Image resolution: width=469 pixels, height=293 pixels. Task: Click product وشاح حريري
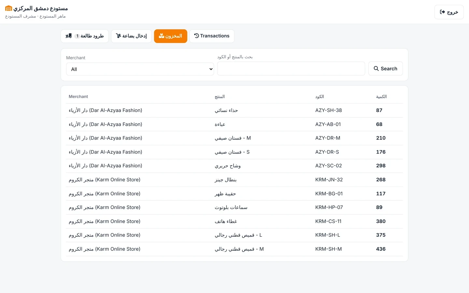(228, 166)
